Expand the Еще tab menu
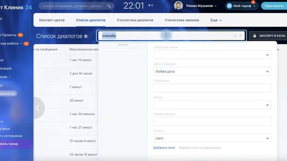This screenshot has width=287, height=161. (x=216, y=20)
